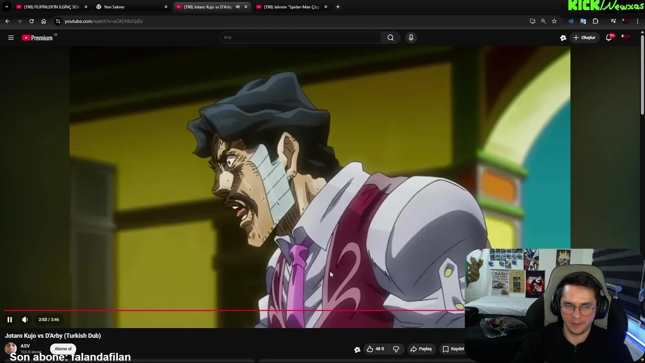Like the video (48 B thumbs up)
This screenshot has width=645, height=363.
click(x=376, y=349)
